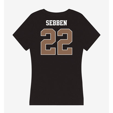Image resolution: width=113 pixels, height=113 pixels.
Task: Click the second B in SEBBEN
Action: click(58, 23)
